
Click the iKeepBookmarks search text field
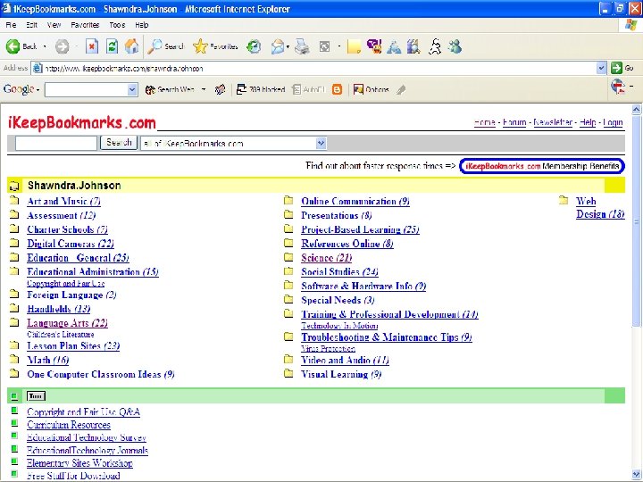55,143
